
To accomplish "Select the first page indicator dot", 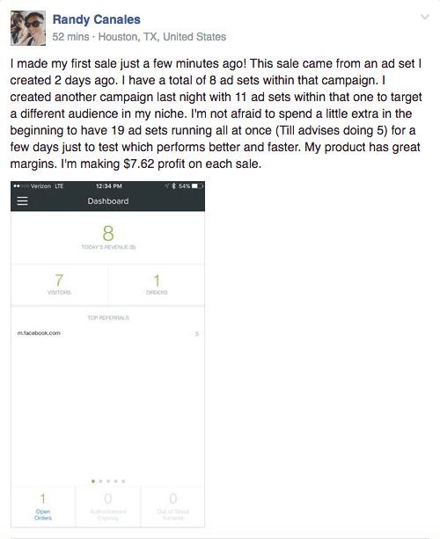I will click(93, 481).
